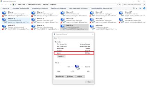Click the sent bytes value '1,170'

(x=72, y=71)
